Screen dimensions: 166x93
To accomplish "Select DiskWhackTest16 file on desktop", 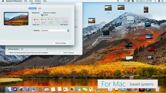I will [106, 33].
